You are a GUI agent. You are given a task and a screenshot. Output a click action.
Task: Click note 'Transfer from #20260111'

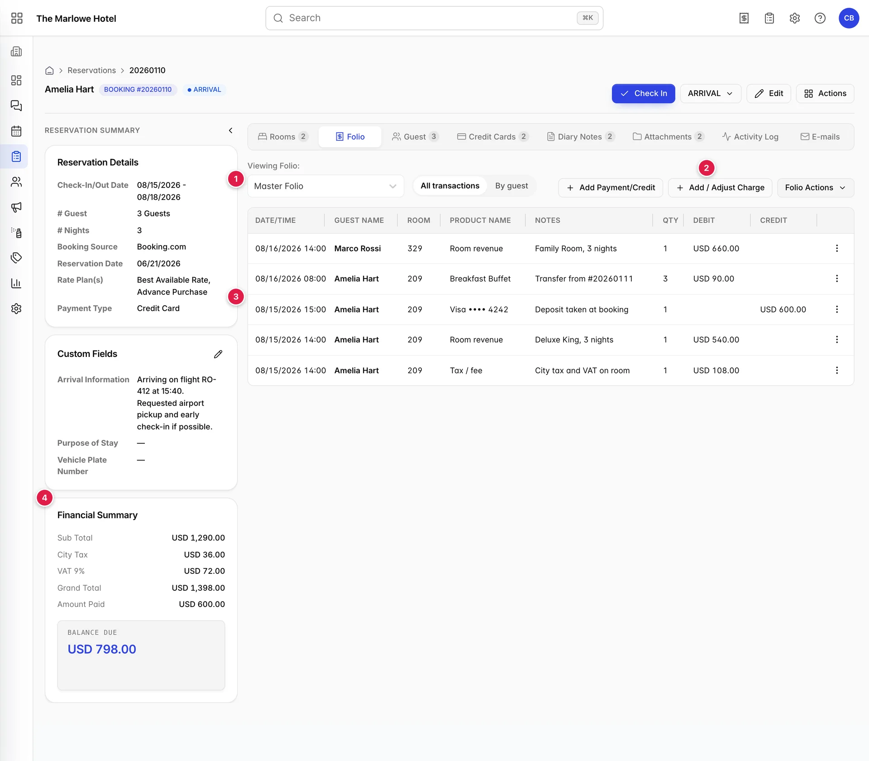(x=584, y=279)
